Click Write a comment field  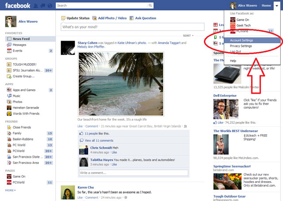[134, 173]
